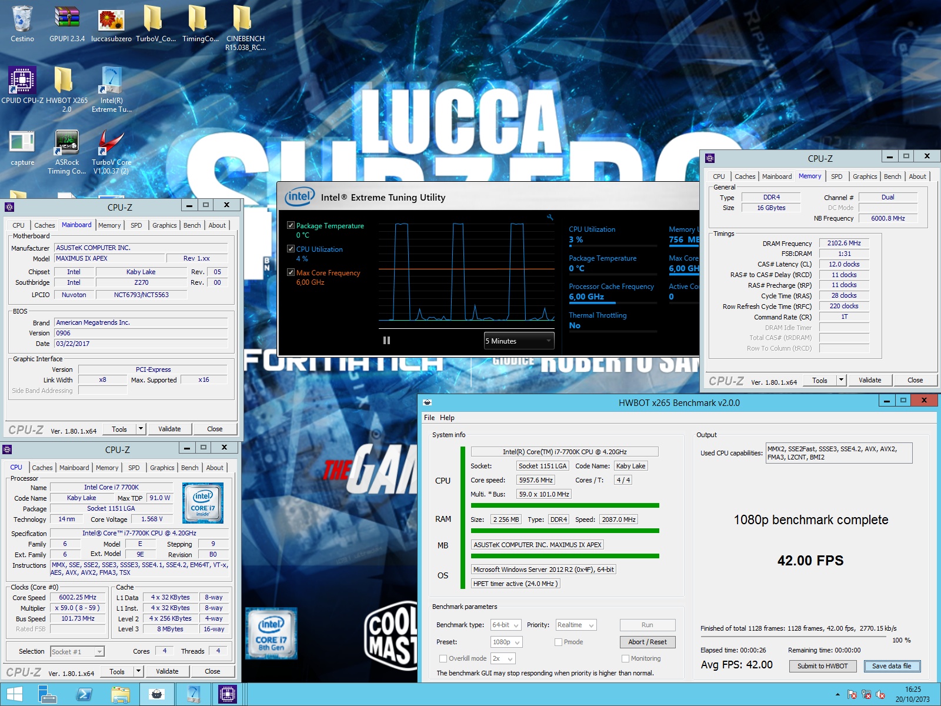Open the Cestino recycle bin icon
Image resolution: width=941 pixels, height=706 pixels.
coord(22,24)
